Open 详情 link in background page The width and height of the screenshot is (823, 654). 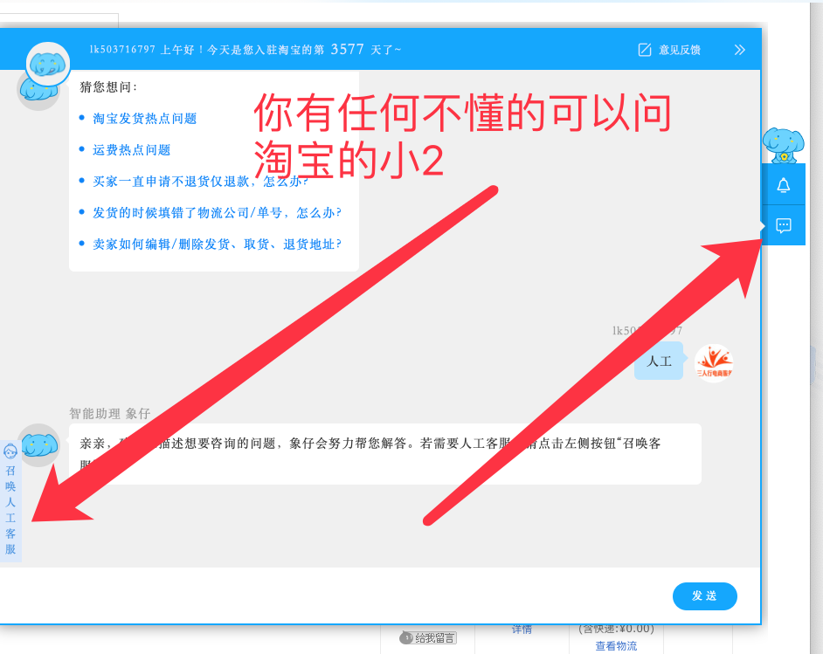(522, 630)
